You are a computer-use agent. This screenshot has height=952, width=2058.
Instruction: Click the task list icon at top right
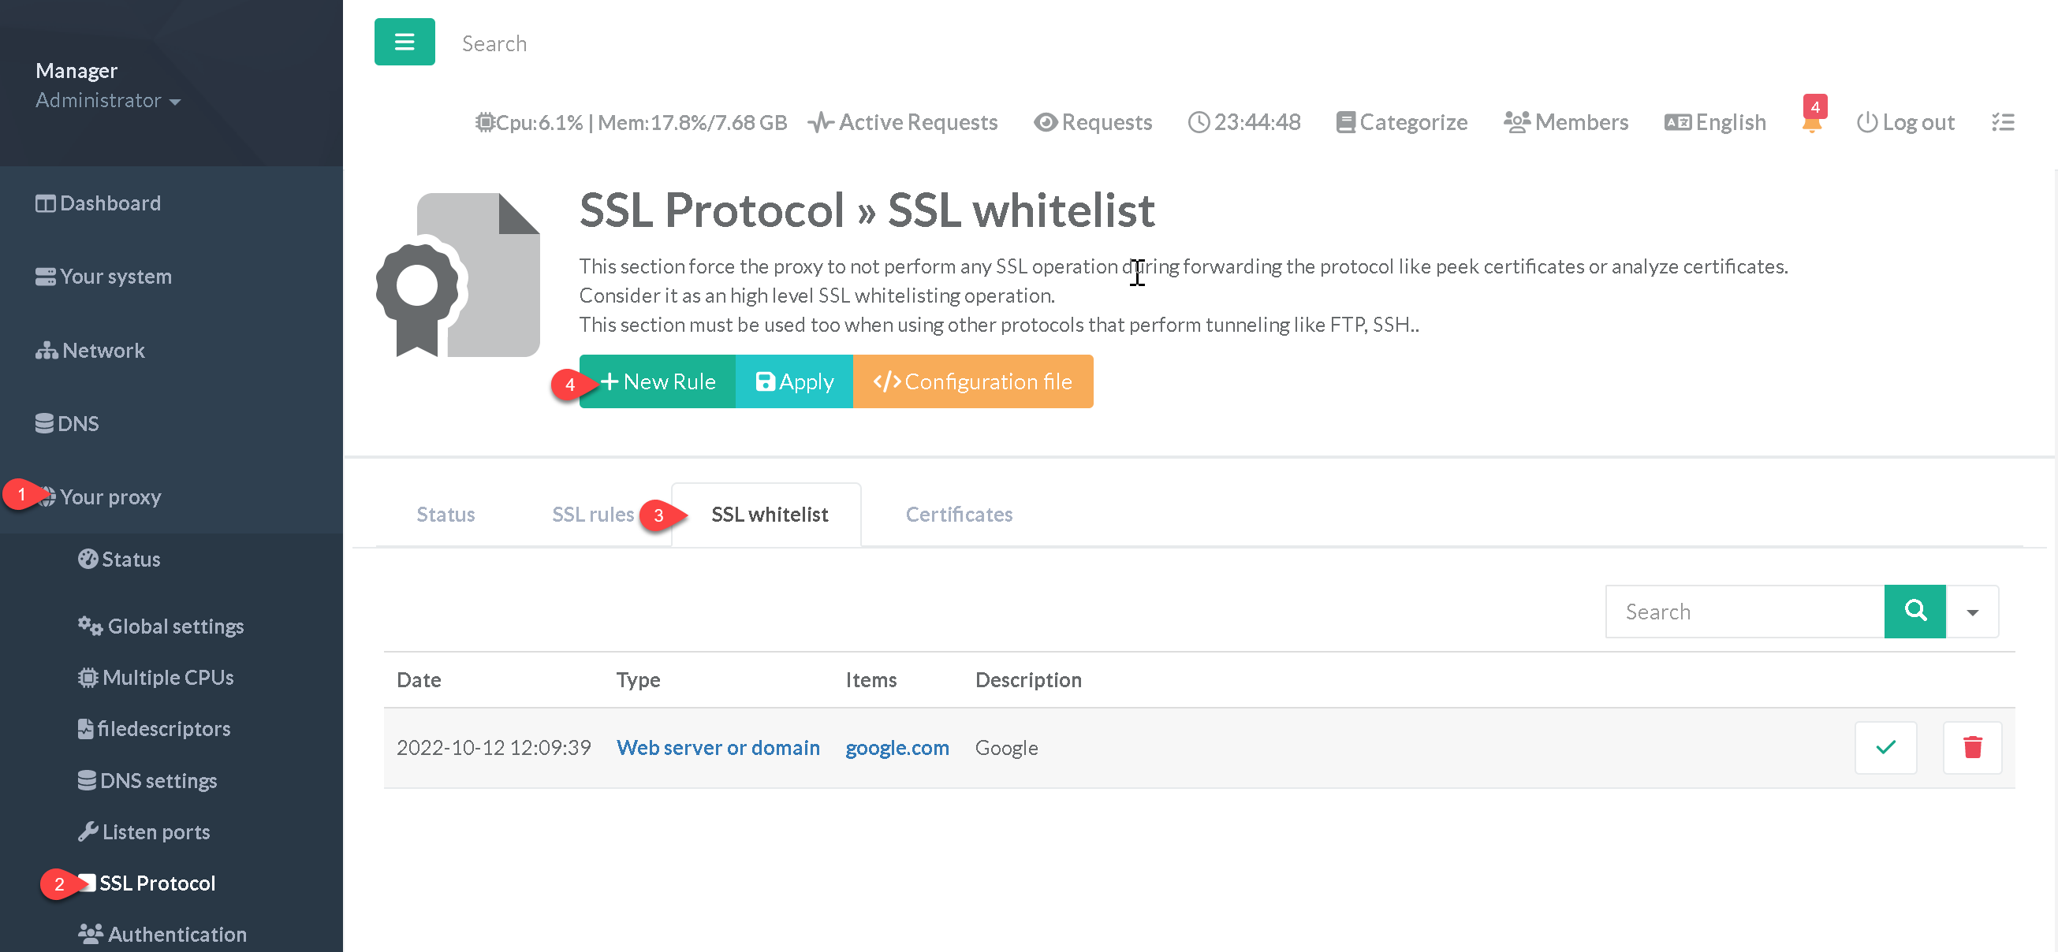(2002, 122)
